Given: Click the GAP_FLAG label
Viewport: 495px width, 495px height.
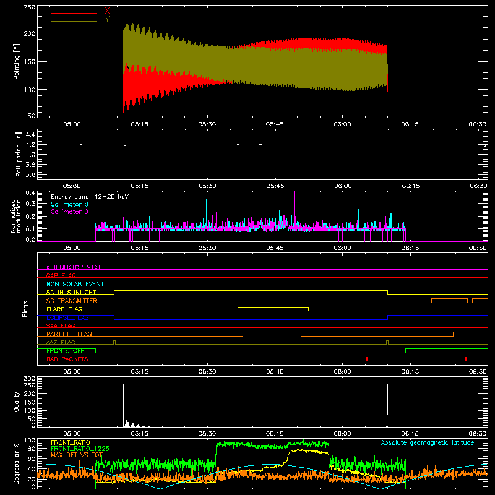Looking at the screenshot, I should (x=61, y=275).
